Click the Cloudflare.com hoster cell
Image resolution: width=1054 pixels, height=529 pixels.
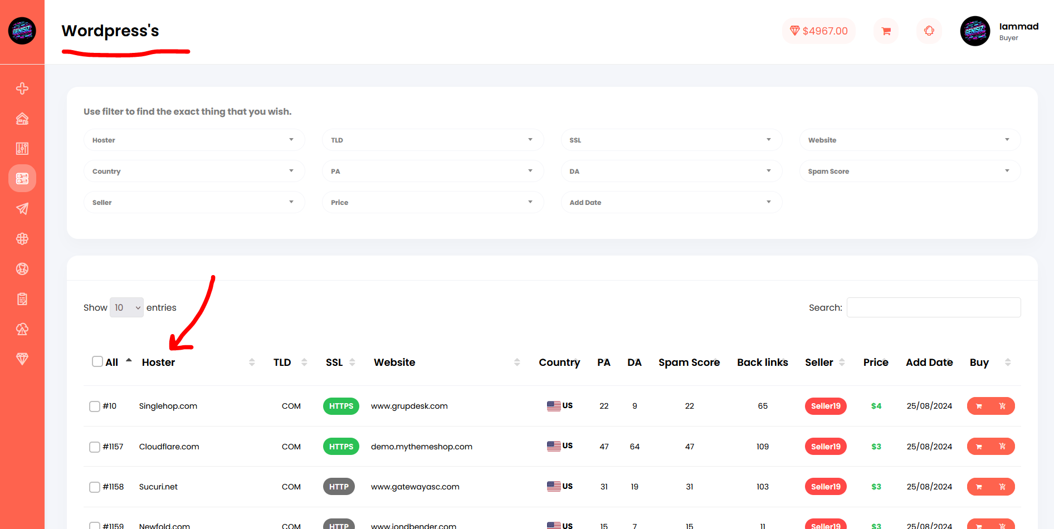169,447
